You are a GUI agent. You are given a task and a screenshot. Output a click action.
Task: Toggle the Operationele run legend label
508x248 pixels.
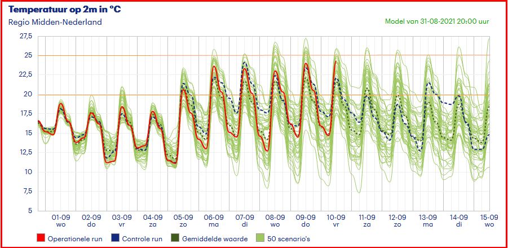point(73,239)
